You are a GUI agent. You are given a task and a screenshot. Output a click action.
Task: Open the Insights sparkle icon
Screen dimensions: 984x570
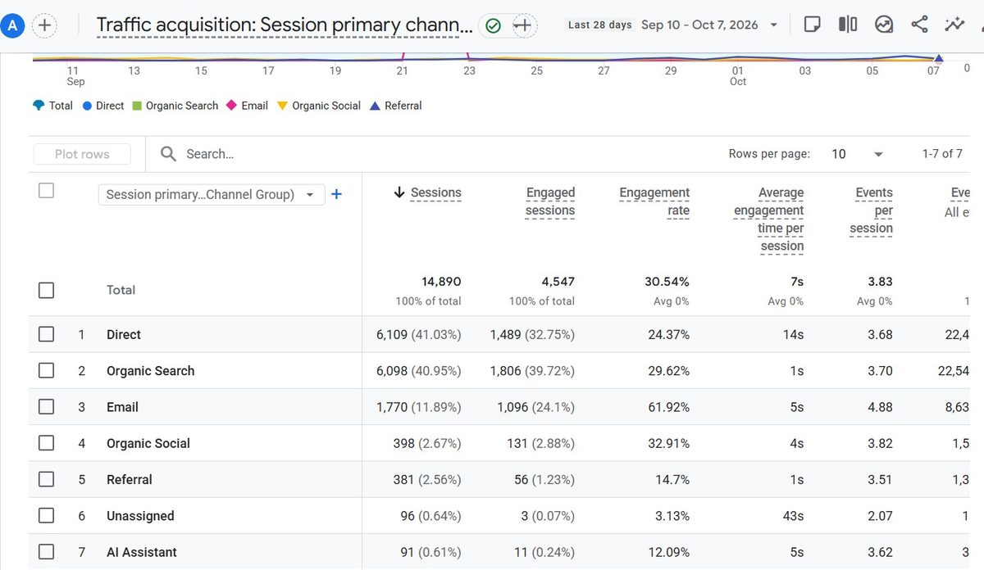[x=954, y=25]
